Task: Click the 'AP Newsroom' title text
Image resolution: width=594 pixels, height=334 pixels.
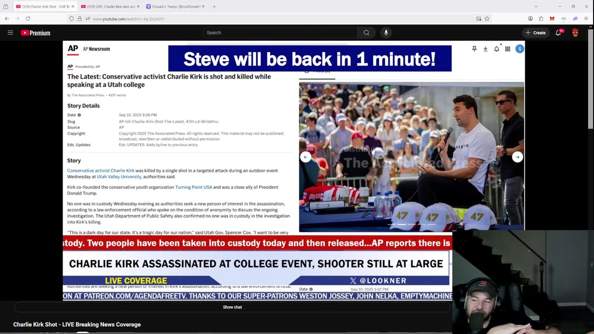Action: point(97,49)
